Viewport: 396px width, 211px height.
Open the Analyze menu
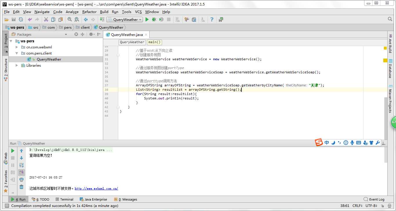point(72,12)
